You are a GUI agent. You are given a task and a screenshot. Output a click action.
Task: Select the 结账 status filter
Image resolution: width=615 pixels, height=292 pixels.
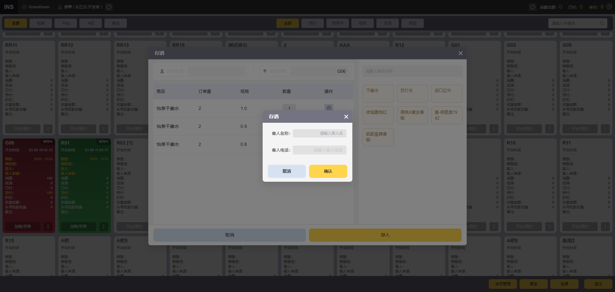tap(363, 23)
